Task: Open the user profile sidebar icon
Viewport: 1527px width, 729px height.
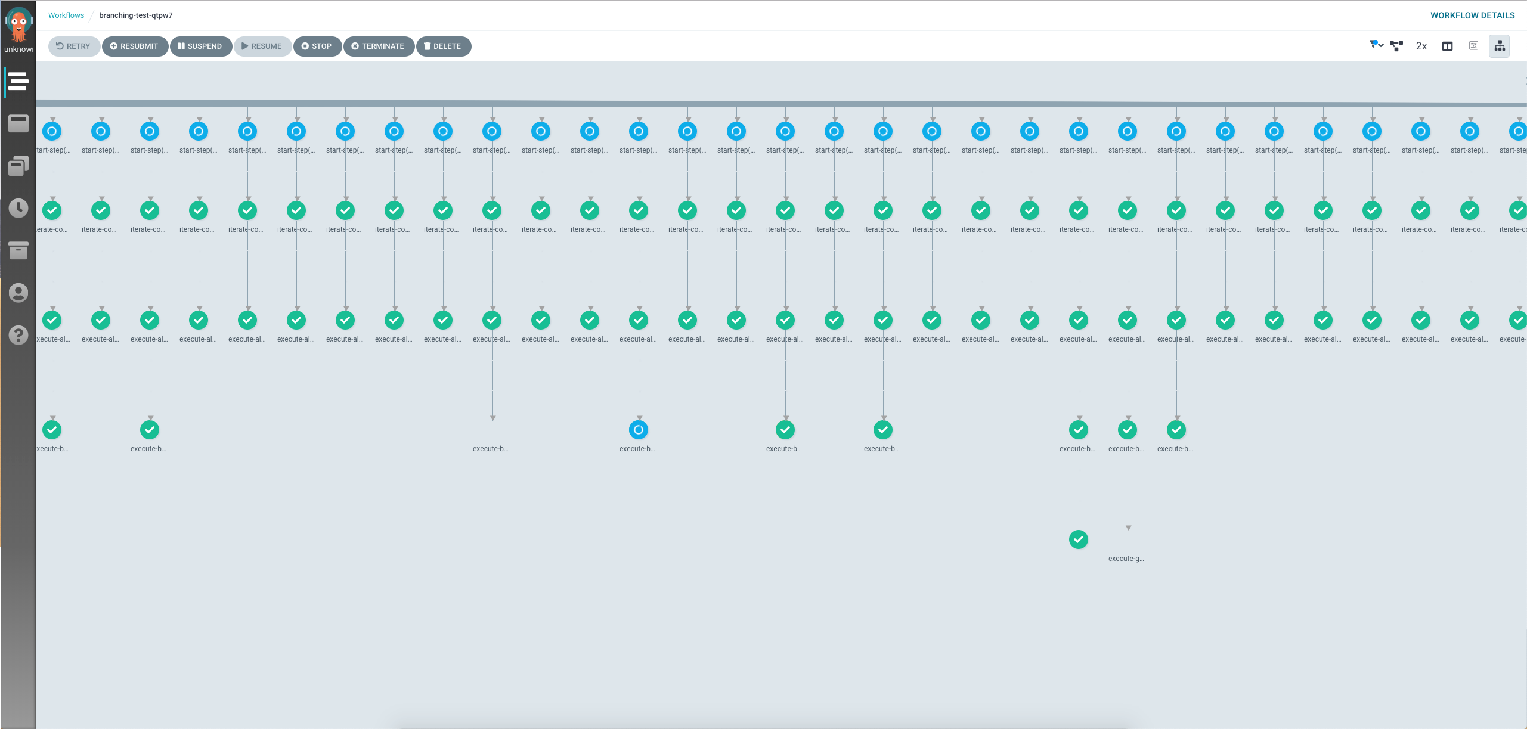Action: (18, 293)
